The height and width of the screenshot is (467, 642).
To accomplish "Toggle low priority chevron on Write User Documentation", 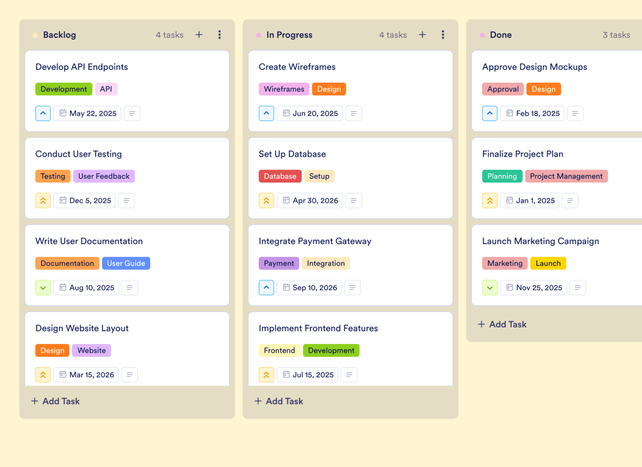I will pos(43,288).
